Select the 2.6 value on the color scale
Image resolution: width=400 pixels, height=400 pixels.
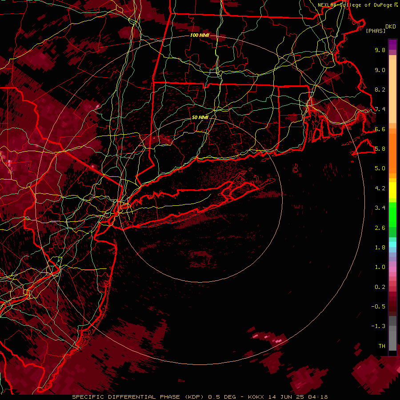[x=380, y=228]
